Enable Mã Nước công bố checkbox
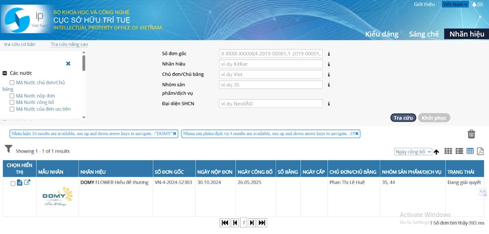Screen dimensions: 489x234 12,102
